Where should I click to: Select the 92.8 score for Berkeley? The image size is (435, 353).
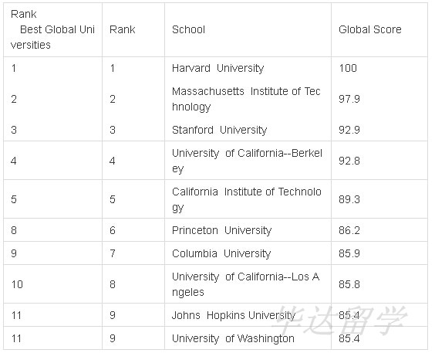tap(349, 161)
